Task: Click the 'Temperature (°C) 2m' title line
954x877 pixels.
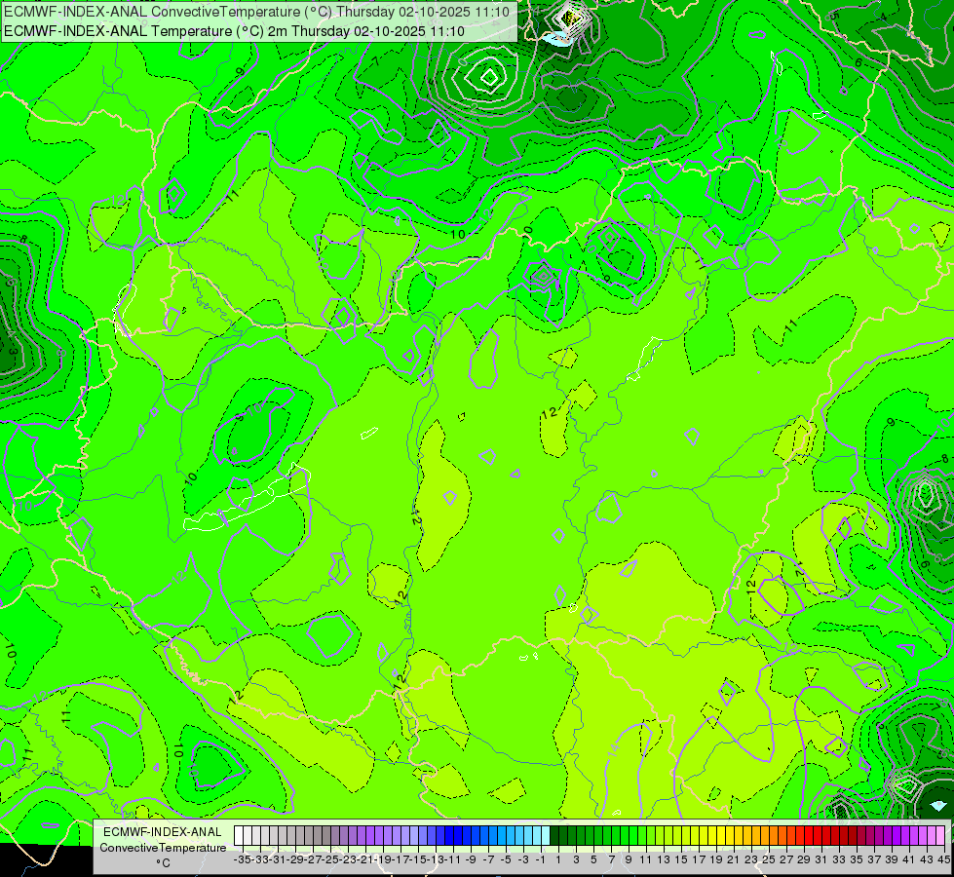Action: click(234, 31)
